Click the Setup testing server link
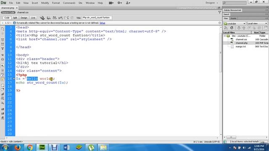The height and width of the screenshot is (151, 269). 102,23
